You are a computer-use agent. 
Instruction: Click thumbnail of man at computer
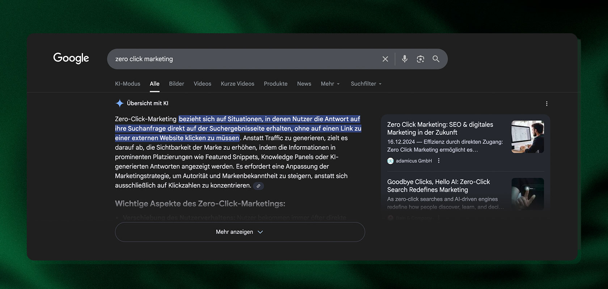coord(528,137)
